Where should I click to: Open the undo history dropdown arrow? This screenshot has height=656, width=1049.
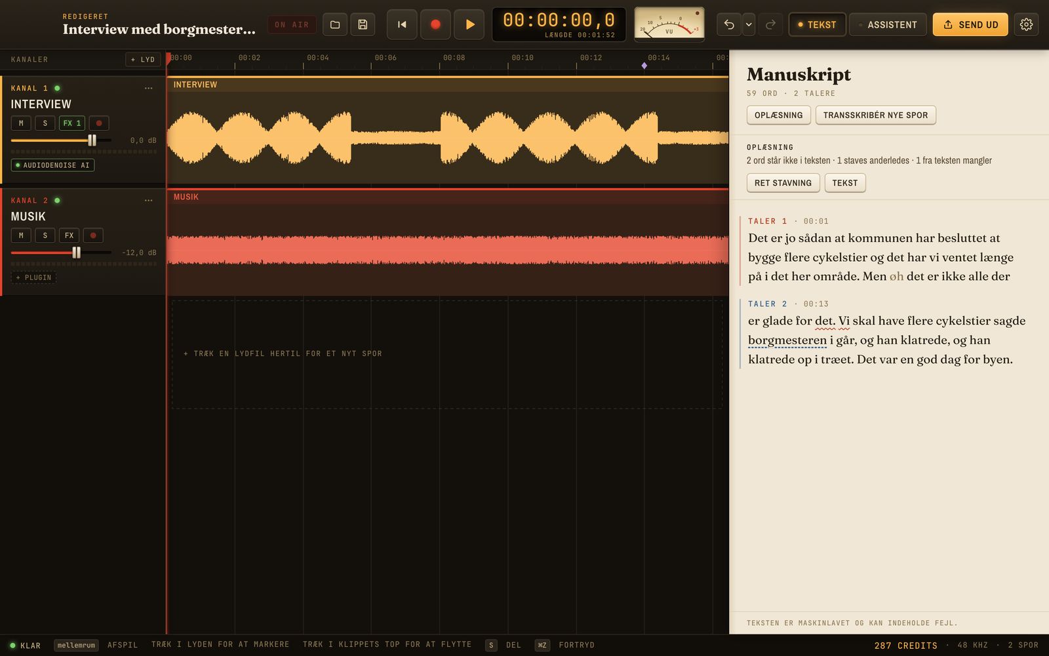click(749, 25)
